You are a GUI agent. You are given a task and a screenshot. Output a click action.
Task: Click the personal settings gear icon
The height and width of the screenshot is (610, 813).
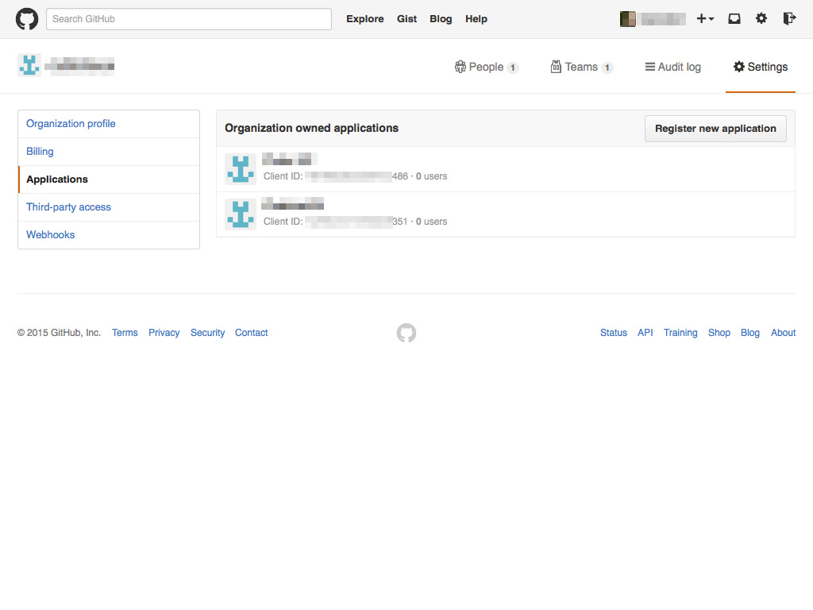tap(761, 18)
